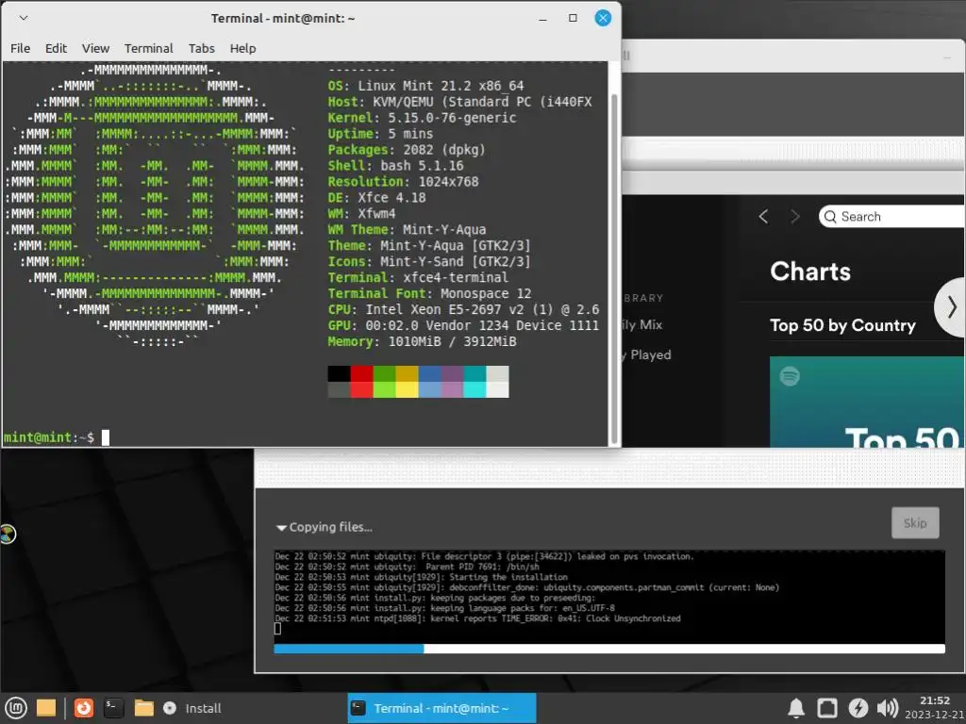Close the Terminal window with the blue X
Screen dimensions: 966x724
(x=603, y=18)
